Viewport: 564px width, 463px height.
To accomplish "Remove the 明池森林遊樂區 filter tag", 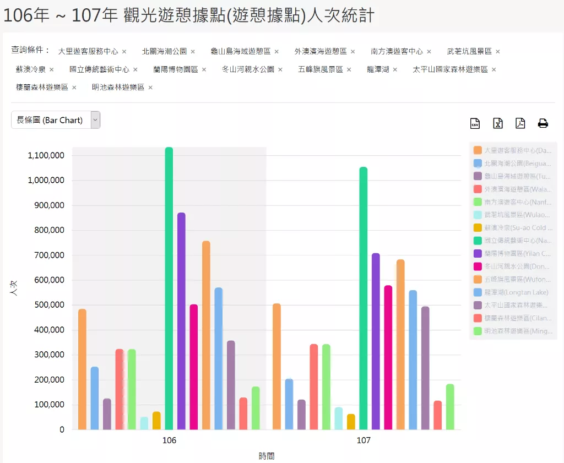I will click(150, 88).
